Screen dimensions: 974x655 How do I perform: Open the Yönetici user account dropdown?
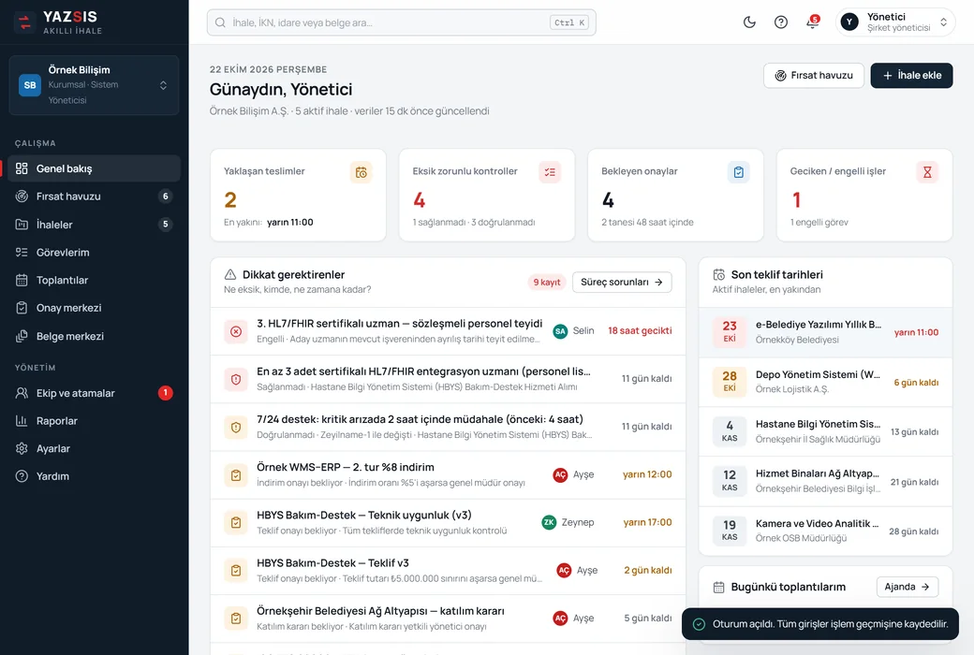895,22
